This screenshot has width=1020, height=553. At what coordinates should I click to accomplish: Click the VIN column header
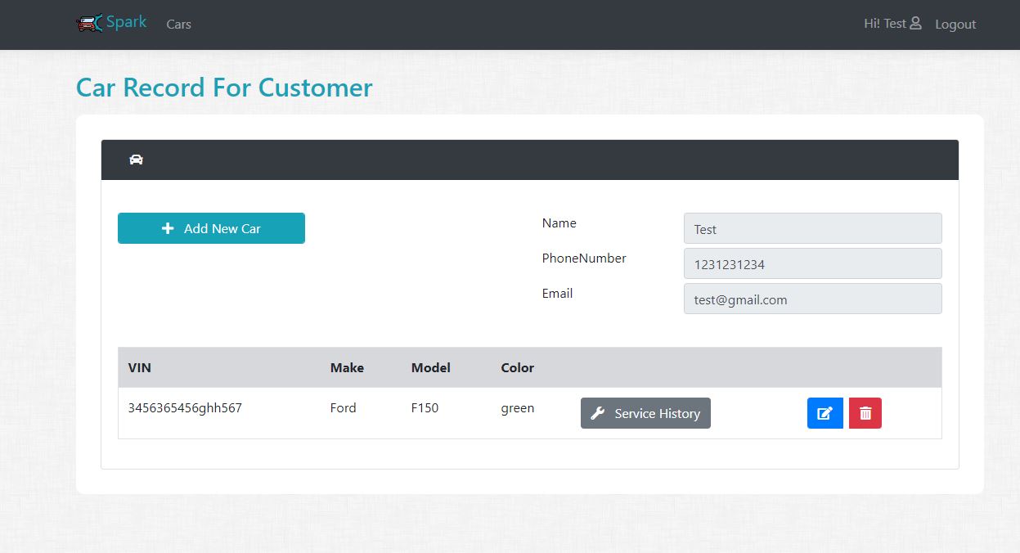click(x=140, y=367)
